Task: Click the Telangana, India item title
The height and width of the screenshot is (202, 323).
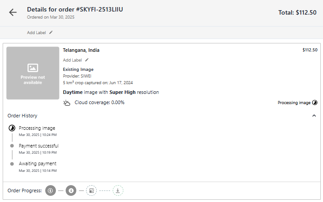Action: [81, 50]
